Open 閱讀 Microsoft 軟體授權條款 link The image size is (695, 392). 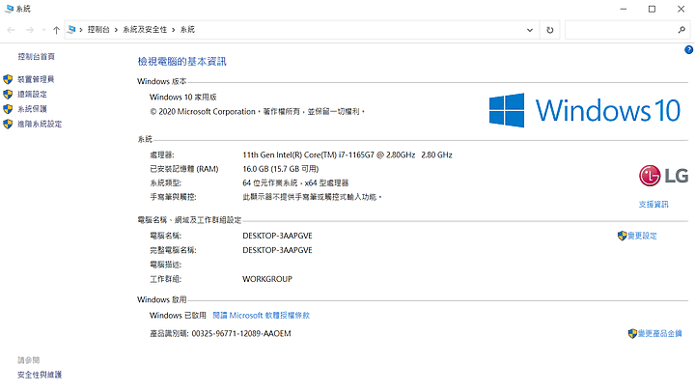tap(261, 316)
